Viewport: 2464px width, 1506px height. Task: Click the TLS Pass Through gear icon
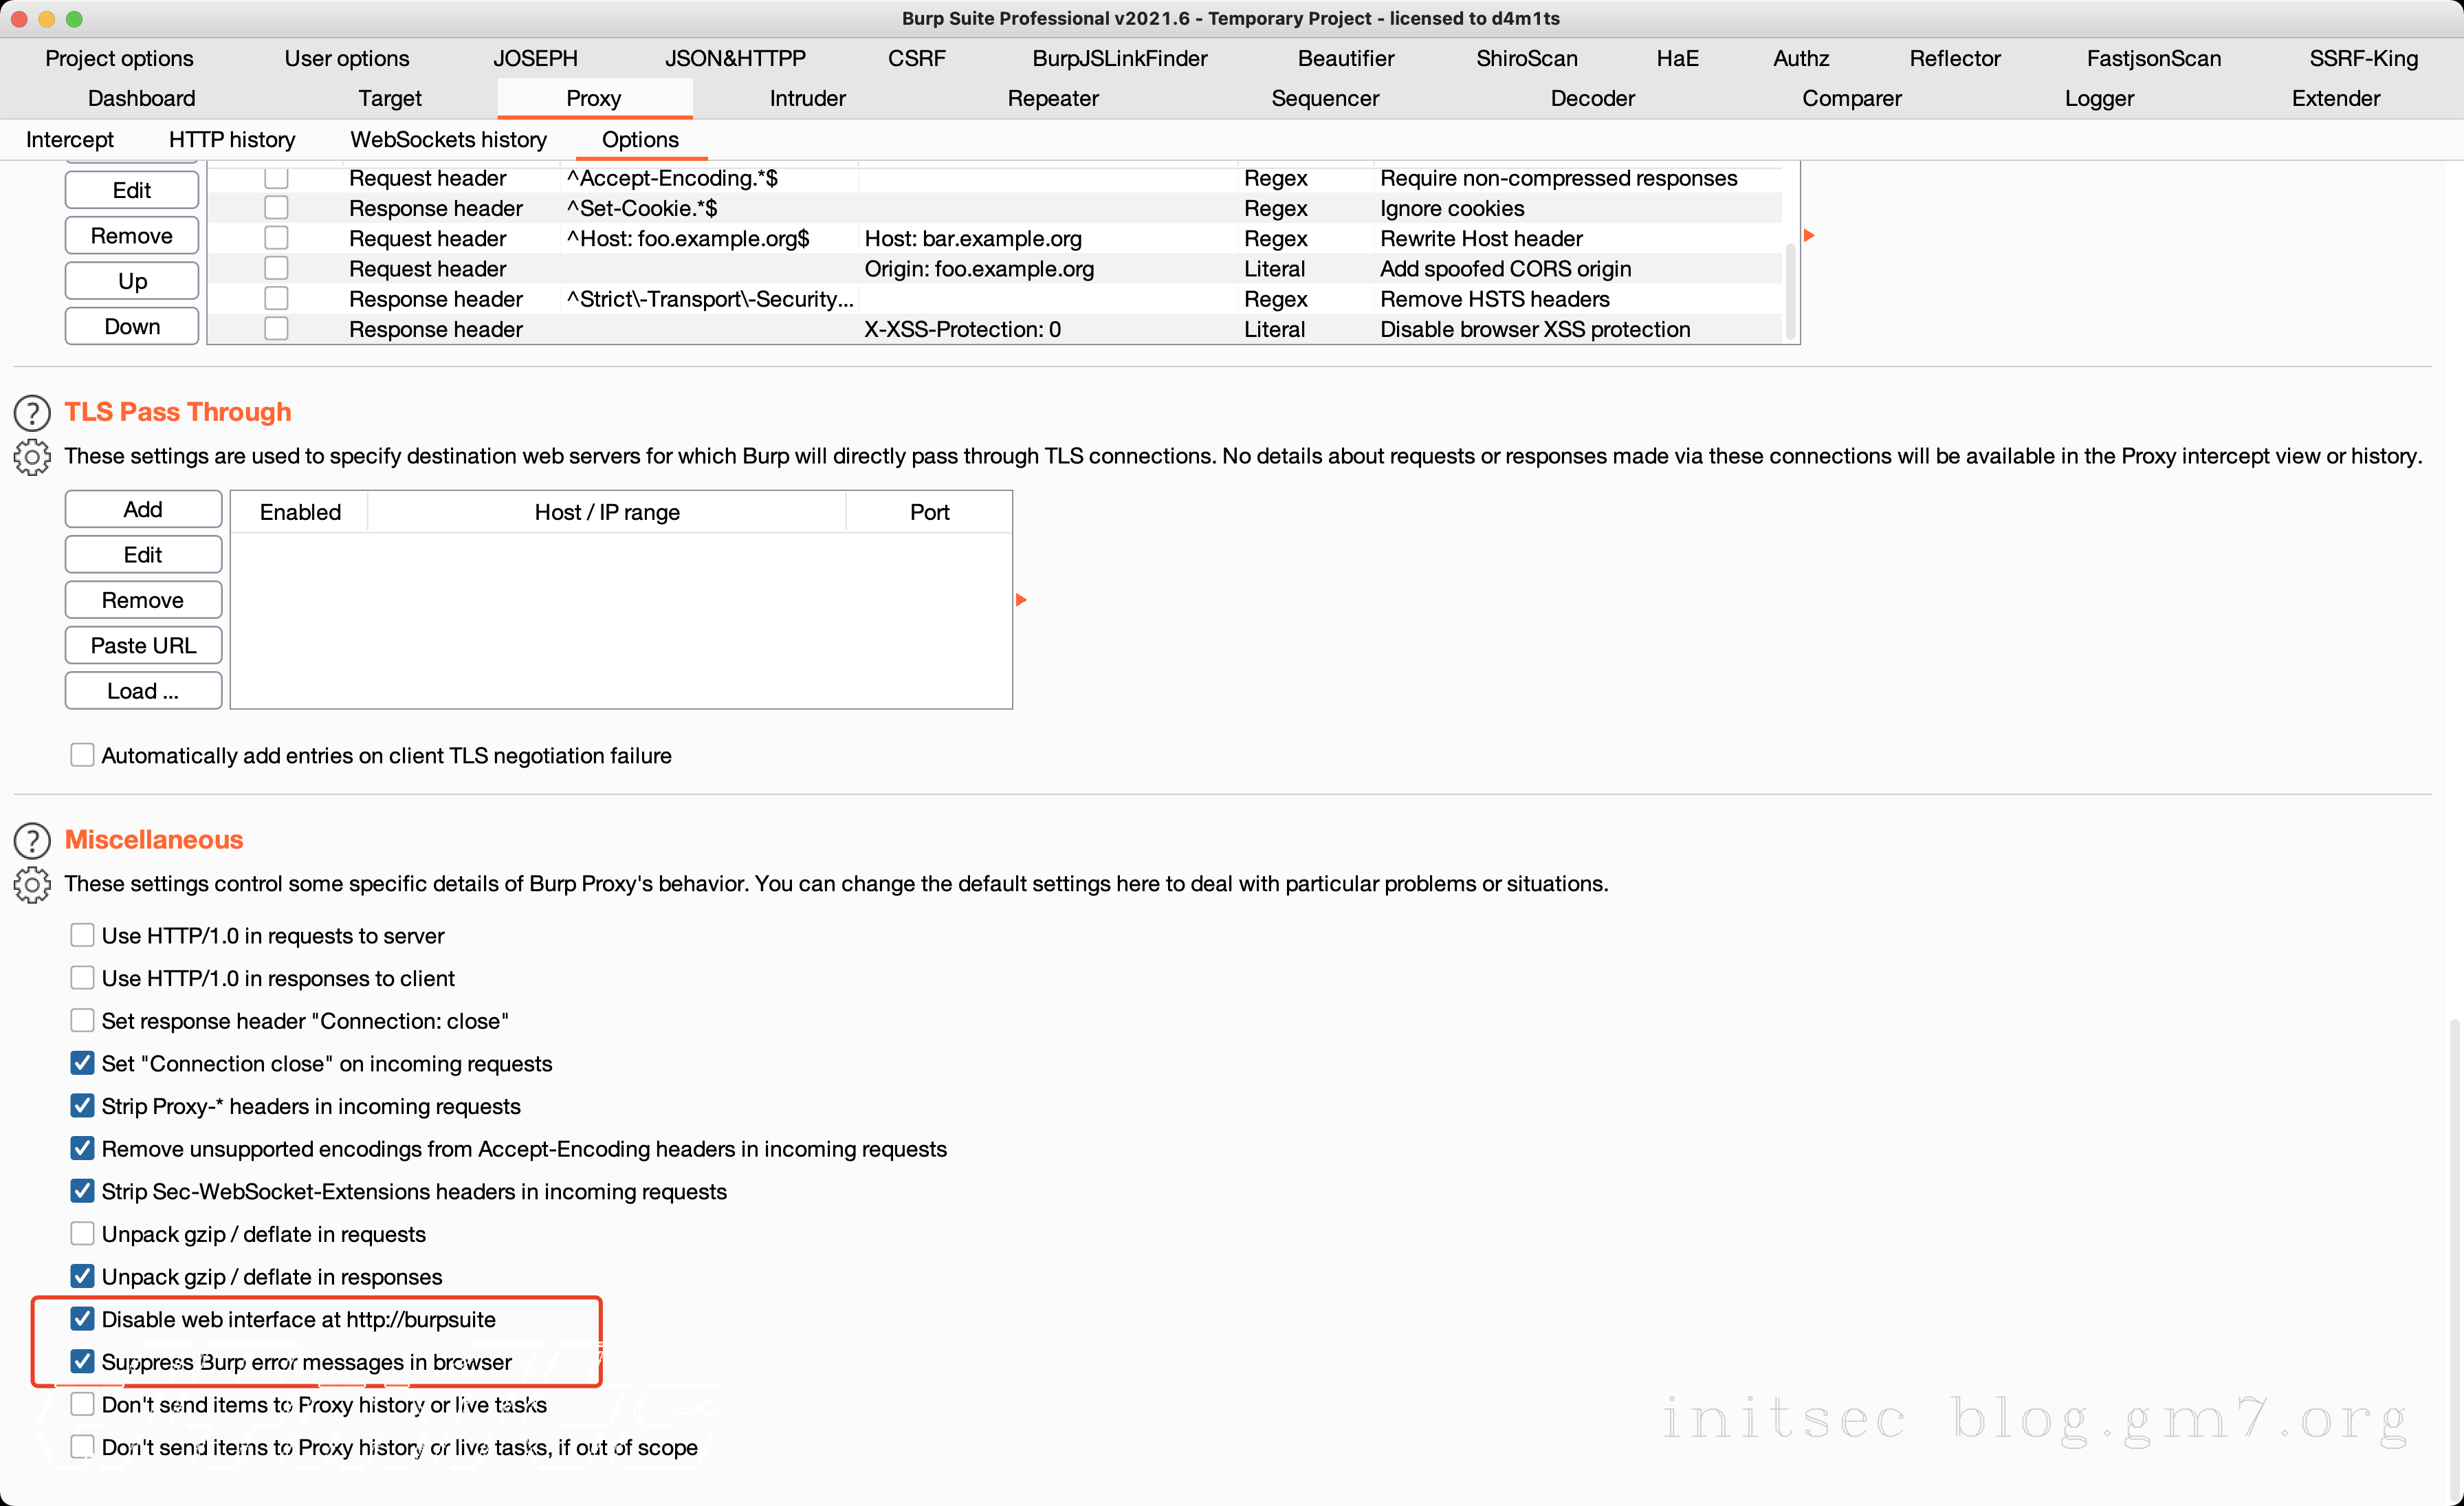32,457
